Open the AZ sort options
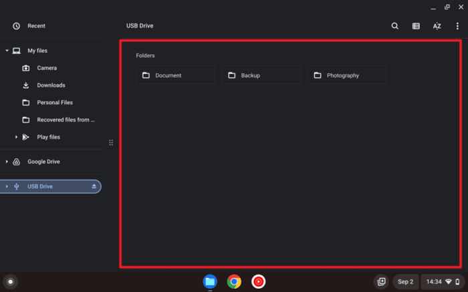468x292 pixels. pyautogui.click(x=437, y=26)
